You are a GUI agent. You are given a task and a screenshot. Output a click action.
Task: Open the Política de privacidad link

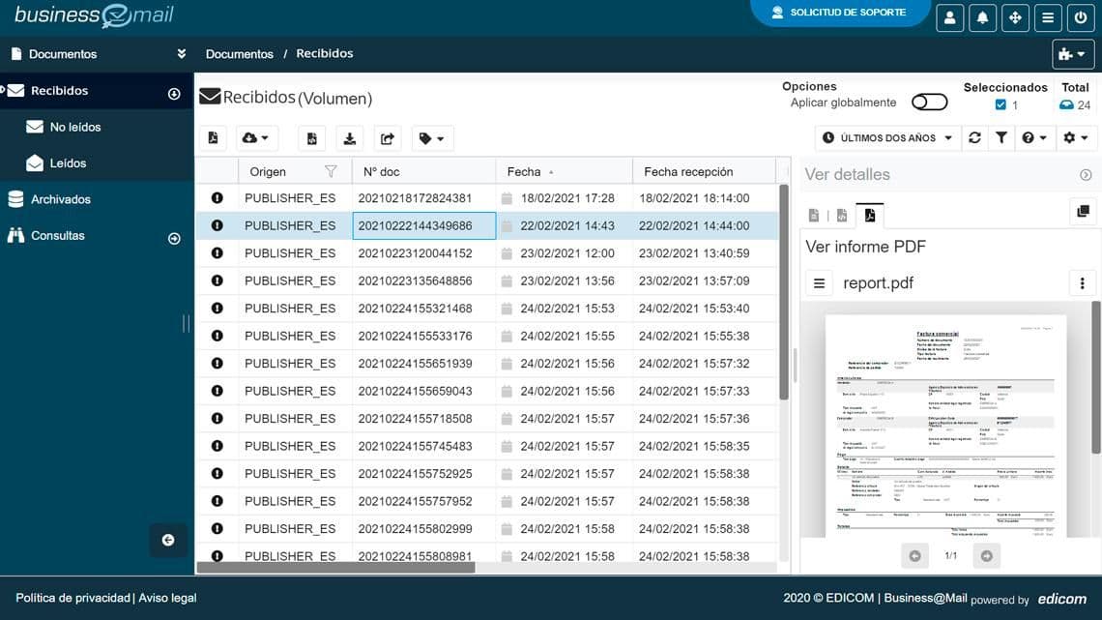click(x=72, y=598)
